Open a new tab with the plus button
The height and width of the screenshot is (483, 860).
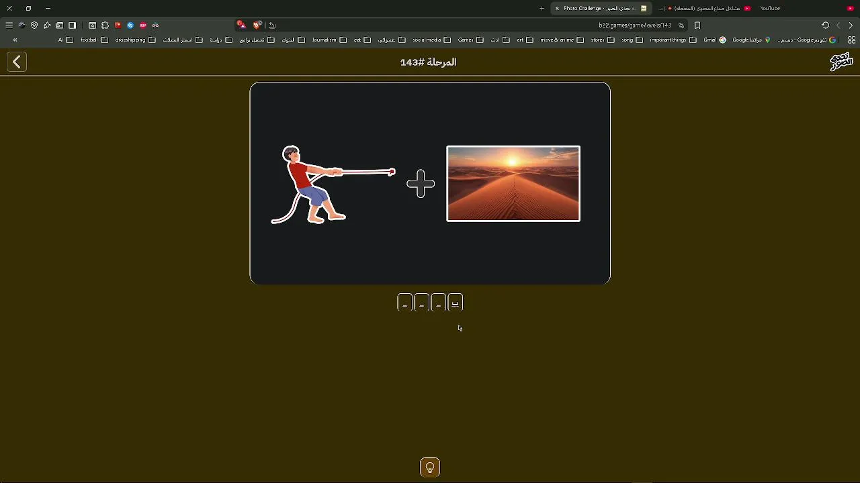click(542, 9)
